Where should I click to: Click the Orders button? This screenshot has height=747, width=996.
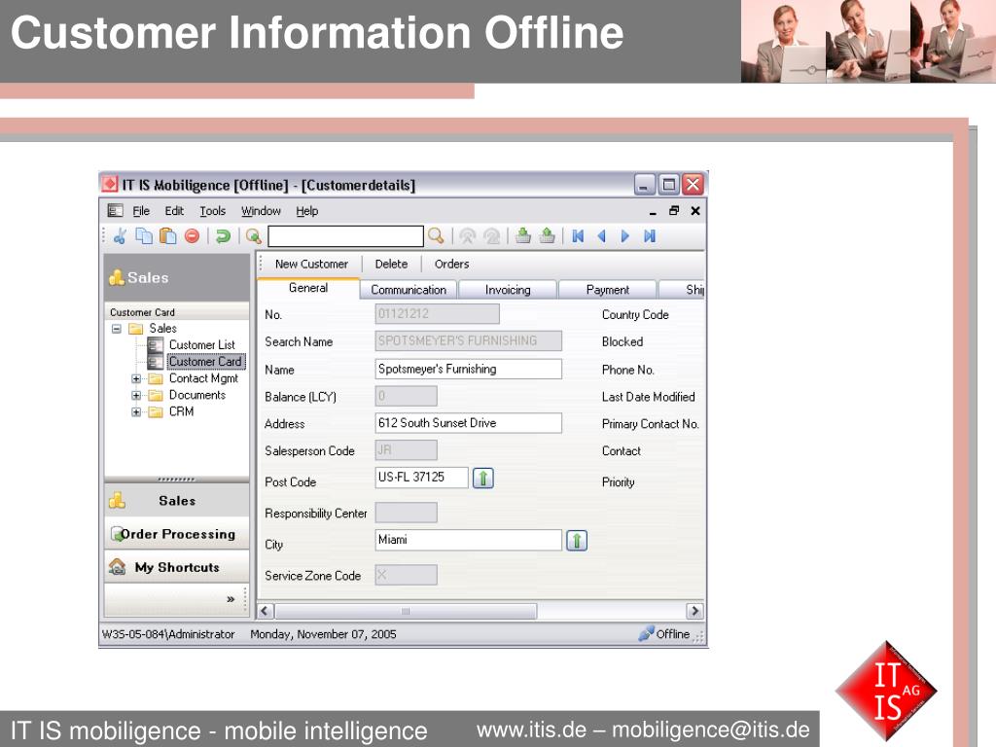pyautogui.click(x=451, y=264)
